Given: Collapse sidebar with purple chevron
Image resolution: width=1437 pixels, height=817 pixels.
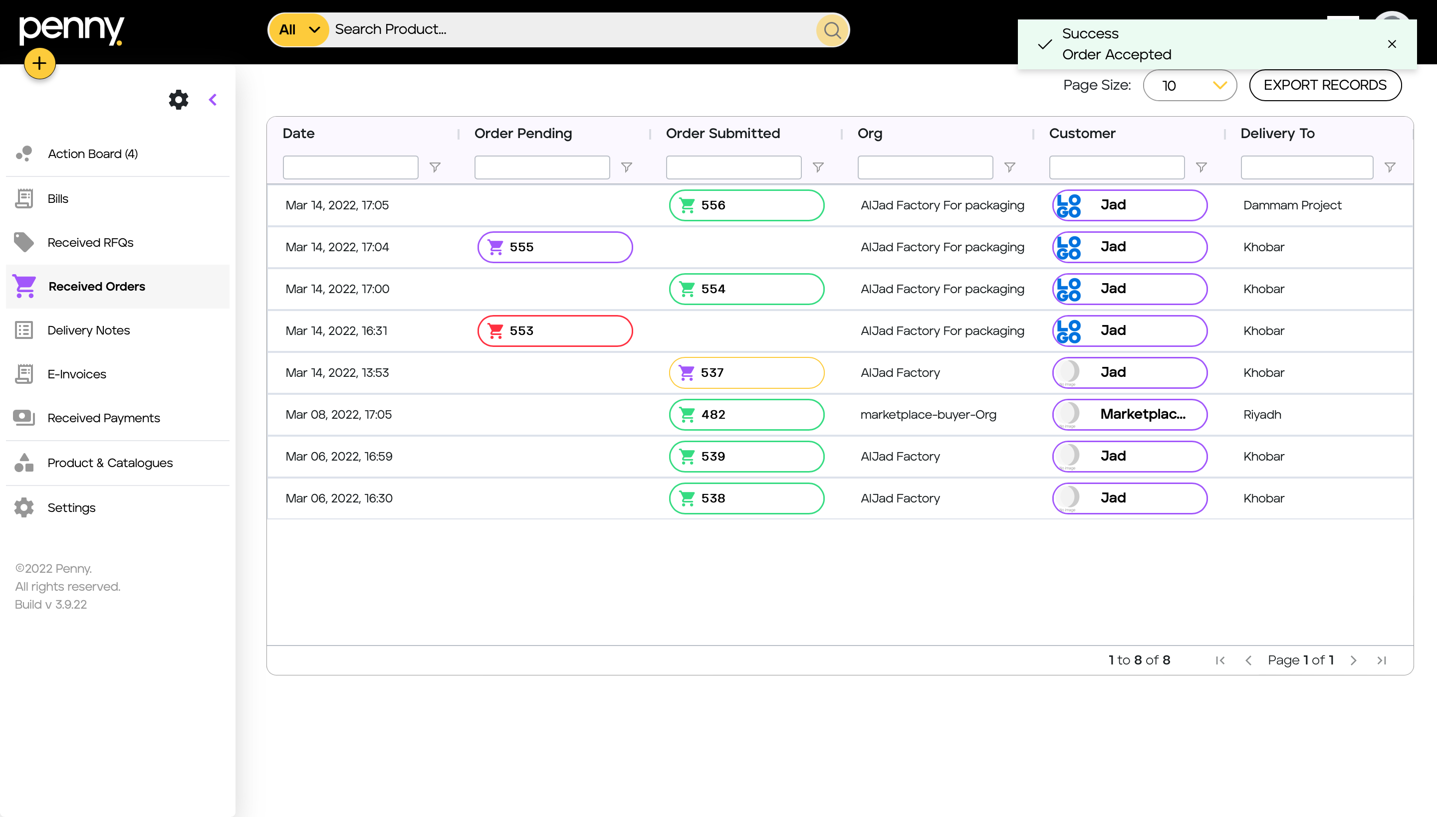Looking at the screenshot, I should (x=213, y=100).
